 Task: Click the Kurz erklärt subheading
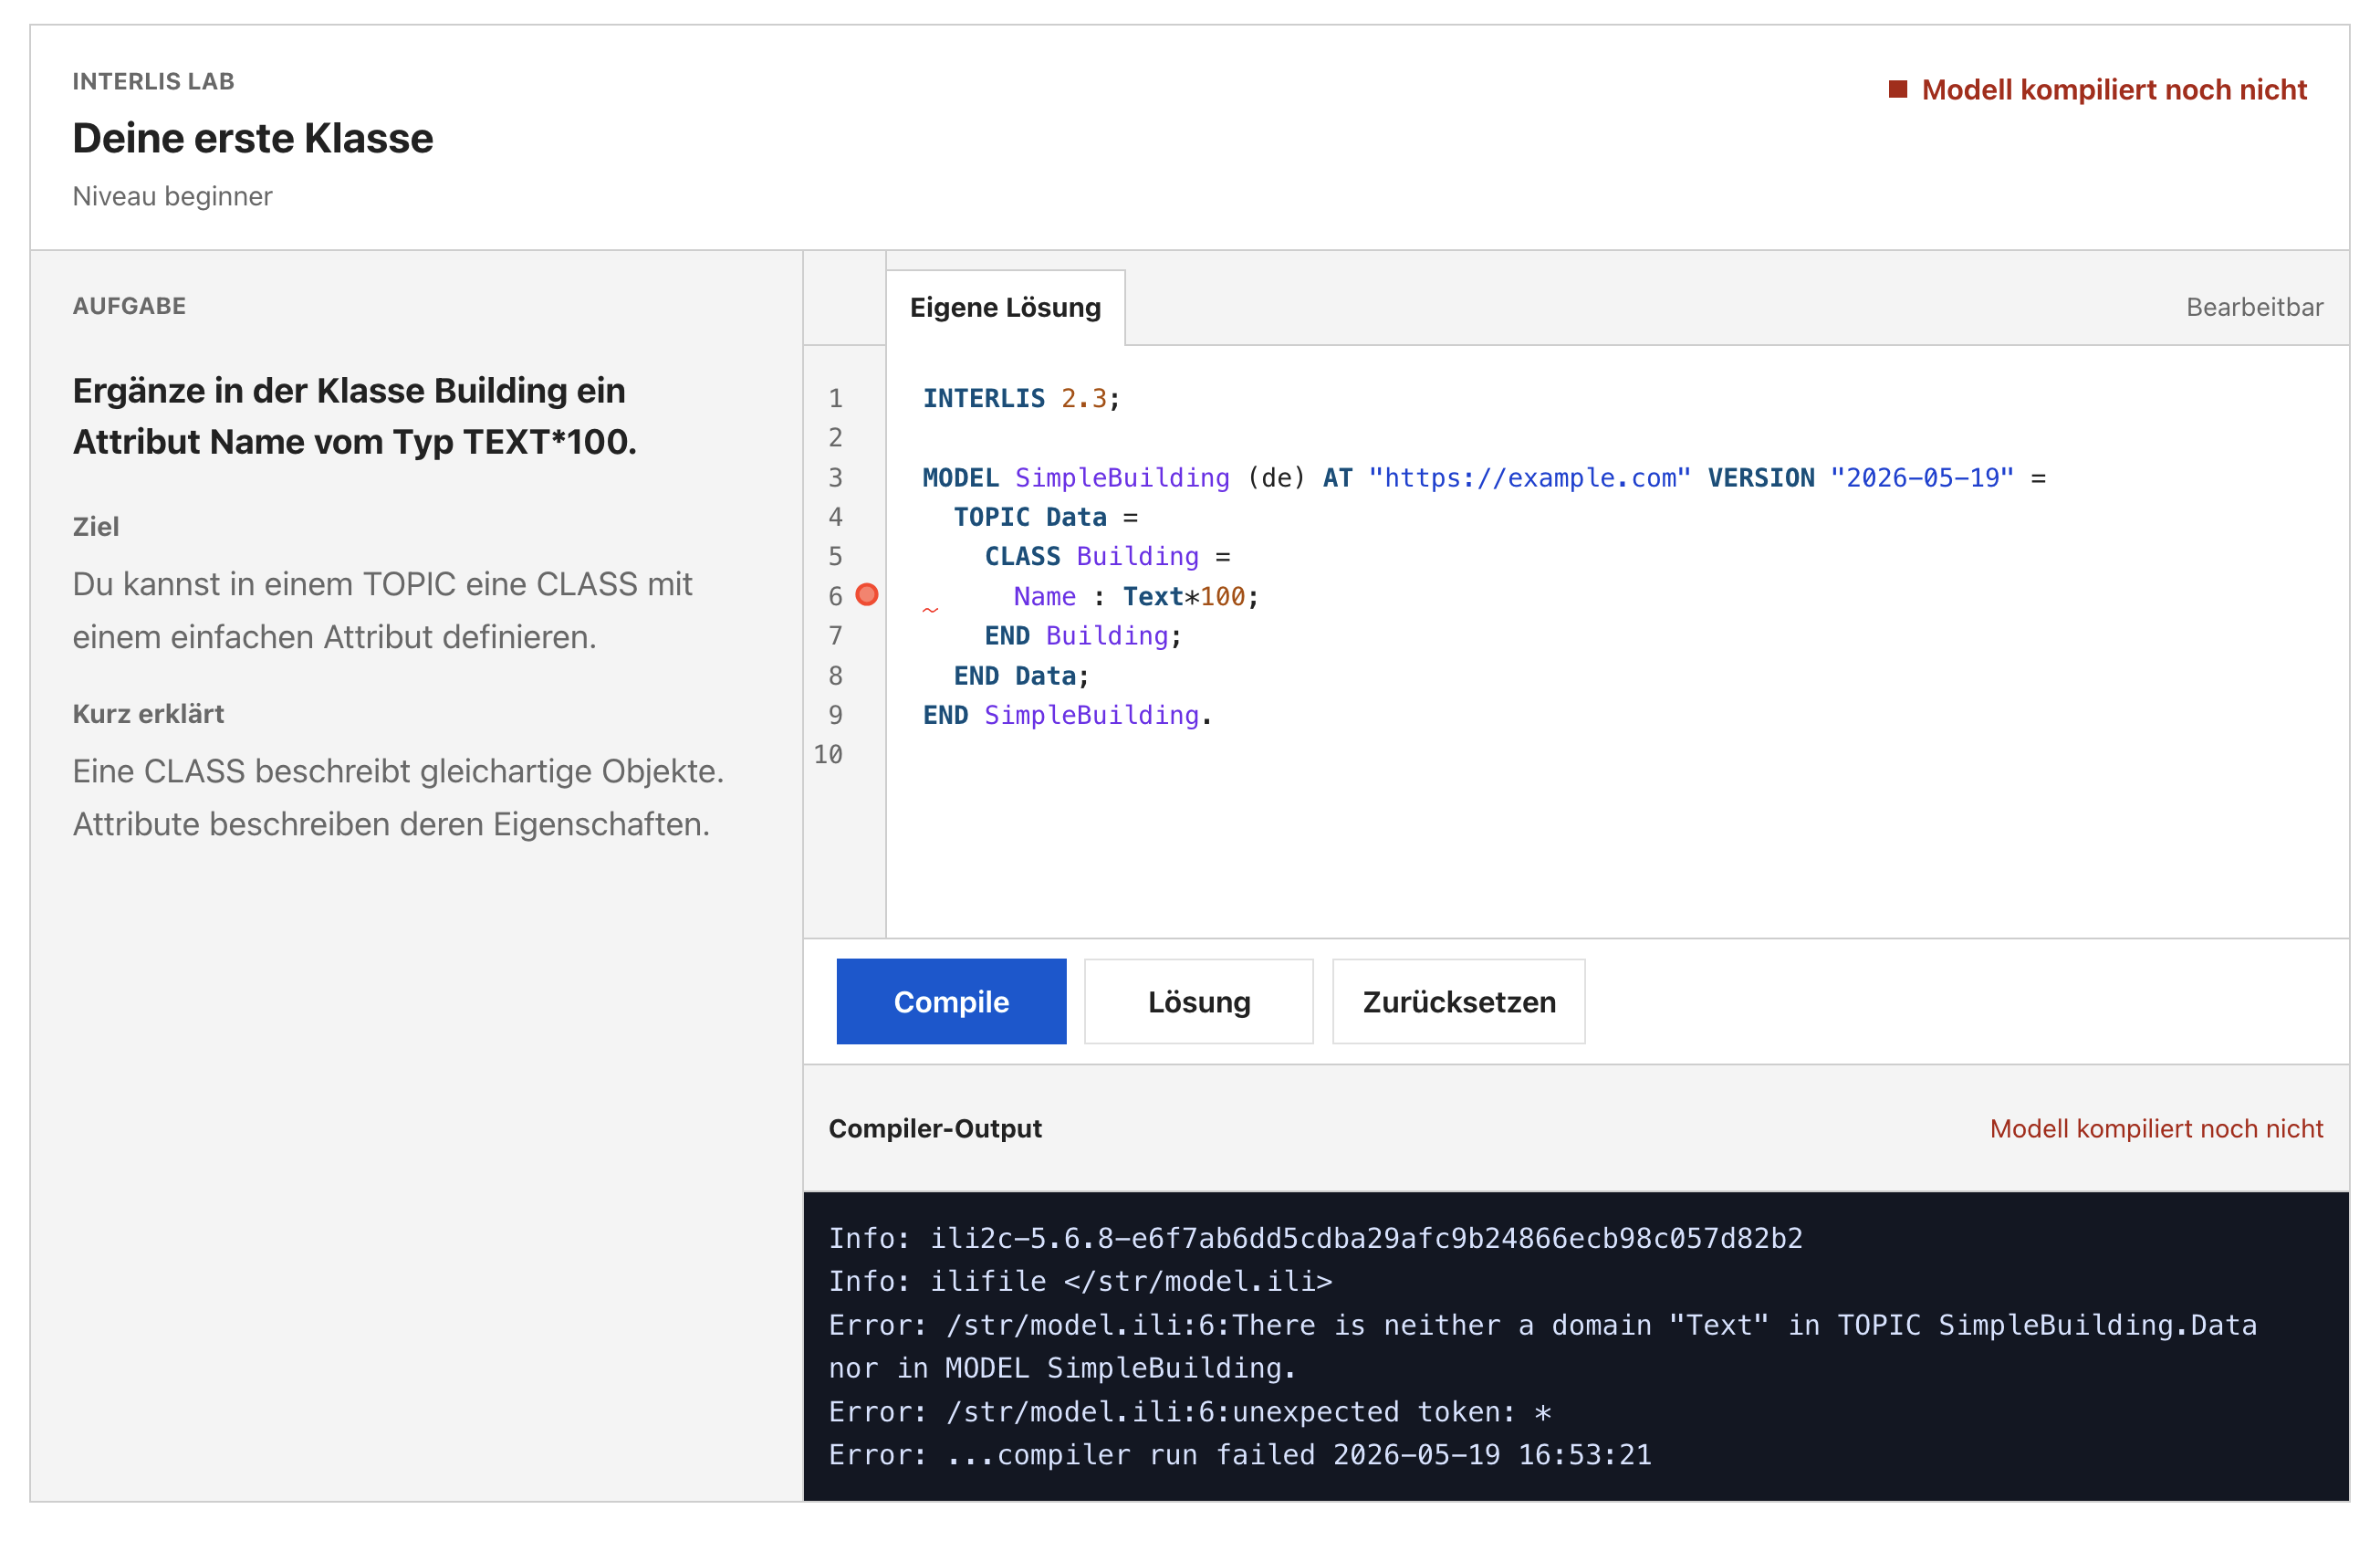(148, 714)
